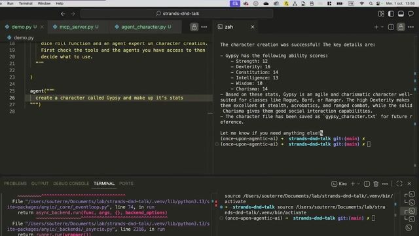Open more actions for left editor group

(x=204, y=27)
